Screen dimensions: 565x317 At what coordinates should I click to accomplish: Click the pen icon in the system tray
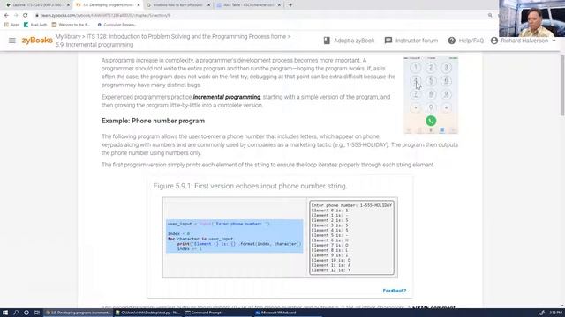tap(542, 313)
